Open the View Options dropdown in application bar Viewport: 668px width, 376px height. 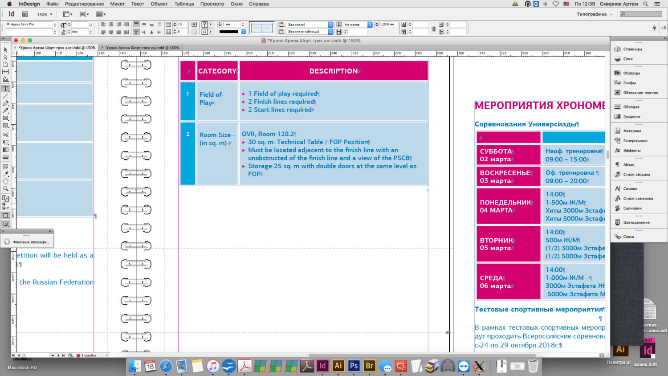pyautogui.click(x=67, y=14)
